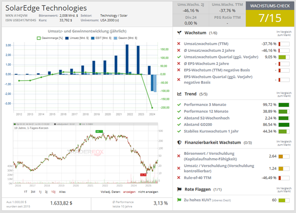
Task: Click the SolarEdge Technologies title
Action: (x=46, y=8)
